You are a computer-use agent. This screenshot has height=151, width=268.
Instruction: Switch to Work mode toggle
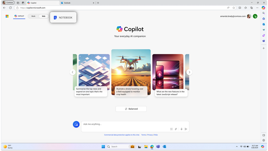pyautogui.click(x=33, y=16)
